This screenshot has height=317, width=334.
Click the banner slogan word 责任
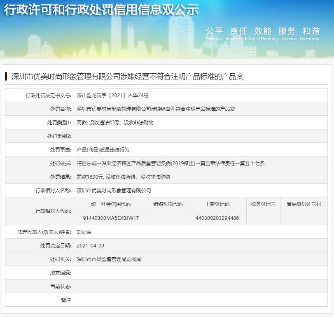coord(238,31)
